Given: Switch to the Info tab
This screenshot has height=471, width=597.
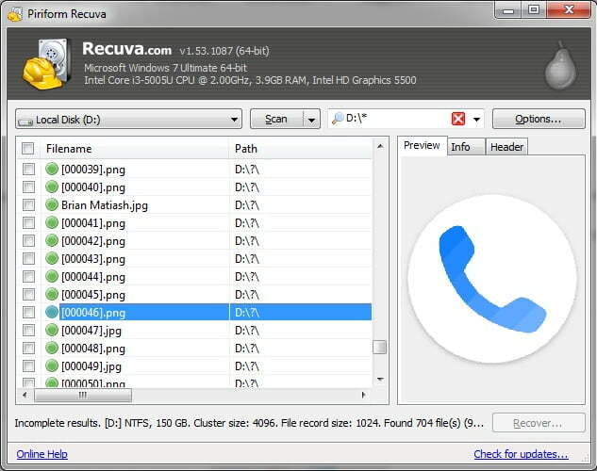Looking at the screenshot, I should click(x=466, y=147).
